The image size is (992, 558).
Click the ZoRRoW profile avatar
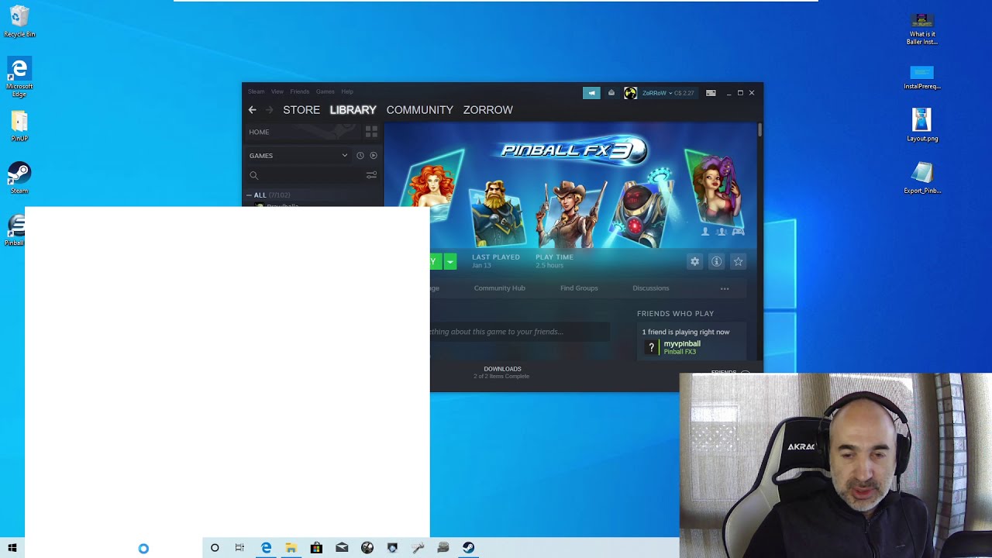(630, 93)
